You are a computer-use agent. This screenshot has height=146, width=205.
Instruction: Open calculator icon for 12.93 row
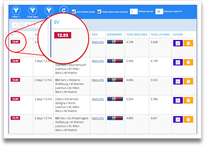(x=178, y=43)
